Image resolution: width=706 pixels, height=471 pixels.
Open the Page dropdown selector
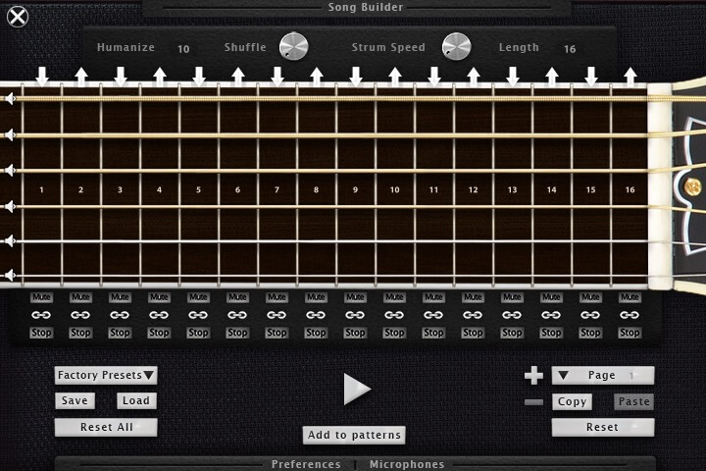pyautogui.click(x=602, y=375)
